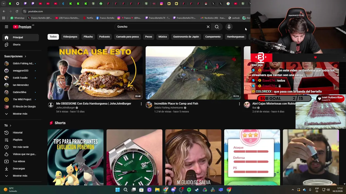Open the tab search dropdown arrow
The height and width of the screenshot is (194, 346).
click(4, 4)
